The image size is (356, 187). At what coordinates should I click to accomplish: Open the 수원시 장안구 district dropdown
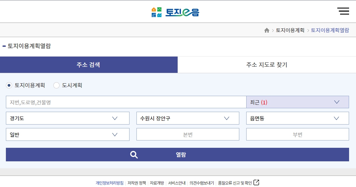pyautogui.click(x=188, y=118)
